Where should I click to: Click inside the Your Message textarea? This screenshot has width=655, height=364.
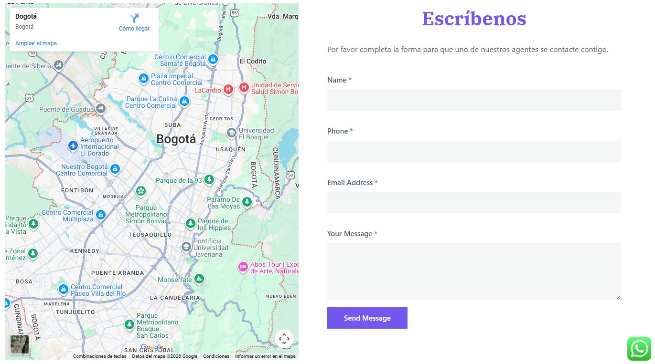click(x=474, y=271)
